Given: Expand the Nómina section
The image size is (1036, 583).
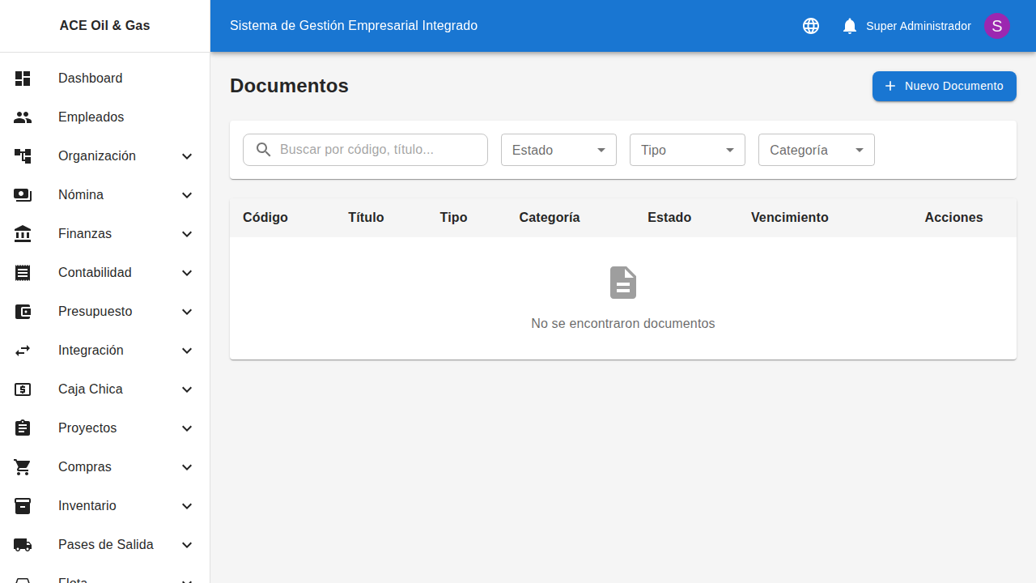Looking at the screenshot, I should [x=105, y=195].
